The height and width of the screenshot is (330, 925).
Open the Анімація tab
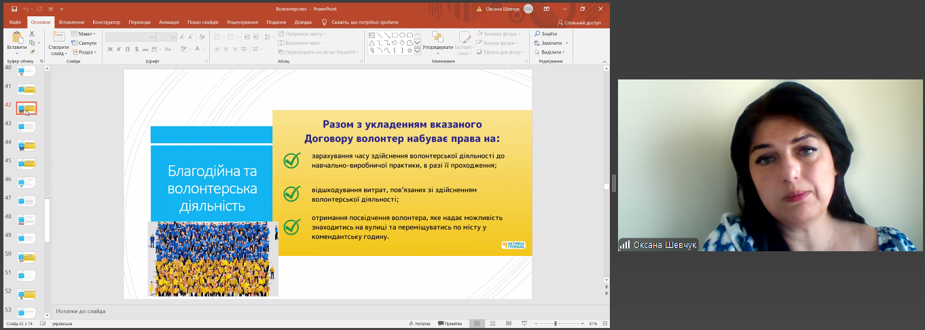[x=168, y=22]
